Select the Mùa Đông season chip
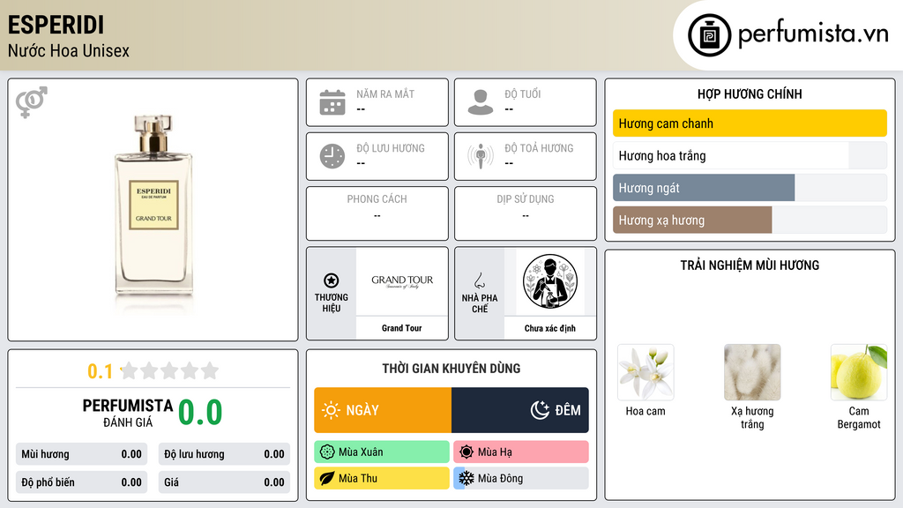 tap(521, 478)
